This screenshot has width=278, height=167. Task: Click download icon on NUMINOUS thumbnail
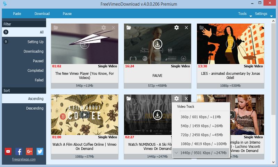(x=157, y=115)
